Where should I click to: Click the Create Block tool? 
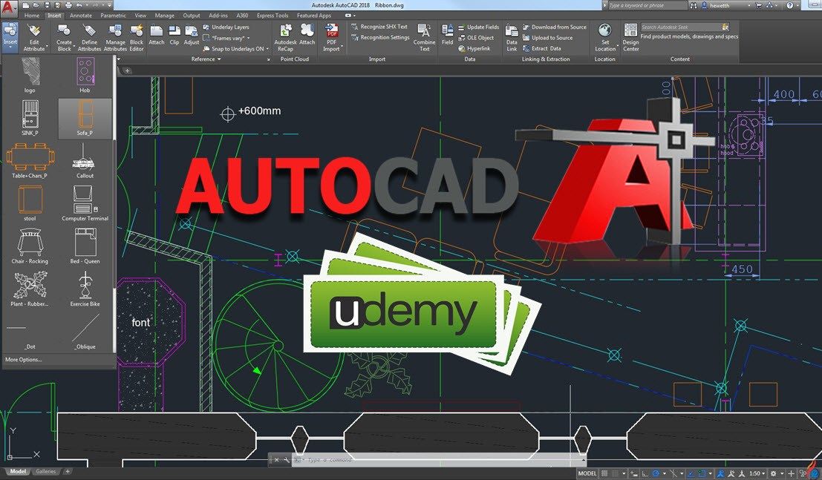pyautogui.click(x=64, y=38)
